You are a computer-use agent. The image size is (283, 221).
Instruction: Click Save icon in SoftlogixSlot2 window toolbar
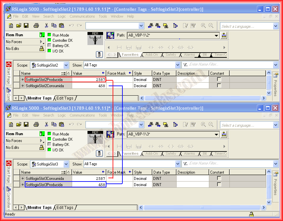point(26,25)
